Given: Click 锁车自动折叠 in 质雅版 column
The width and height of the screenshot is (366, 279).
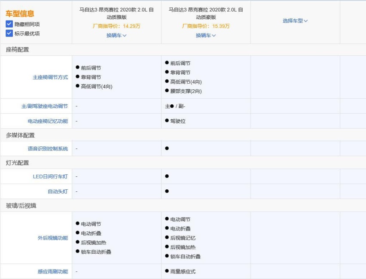Looking at the screenshot, I should coord(96,252).
